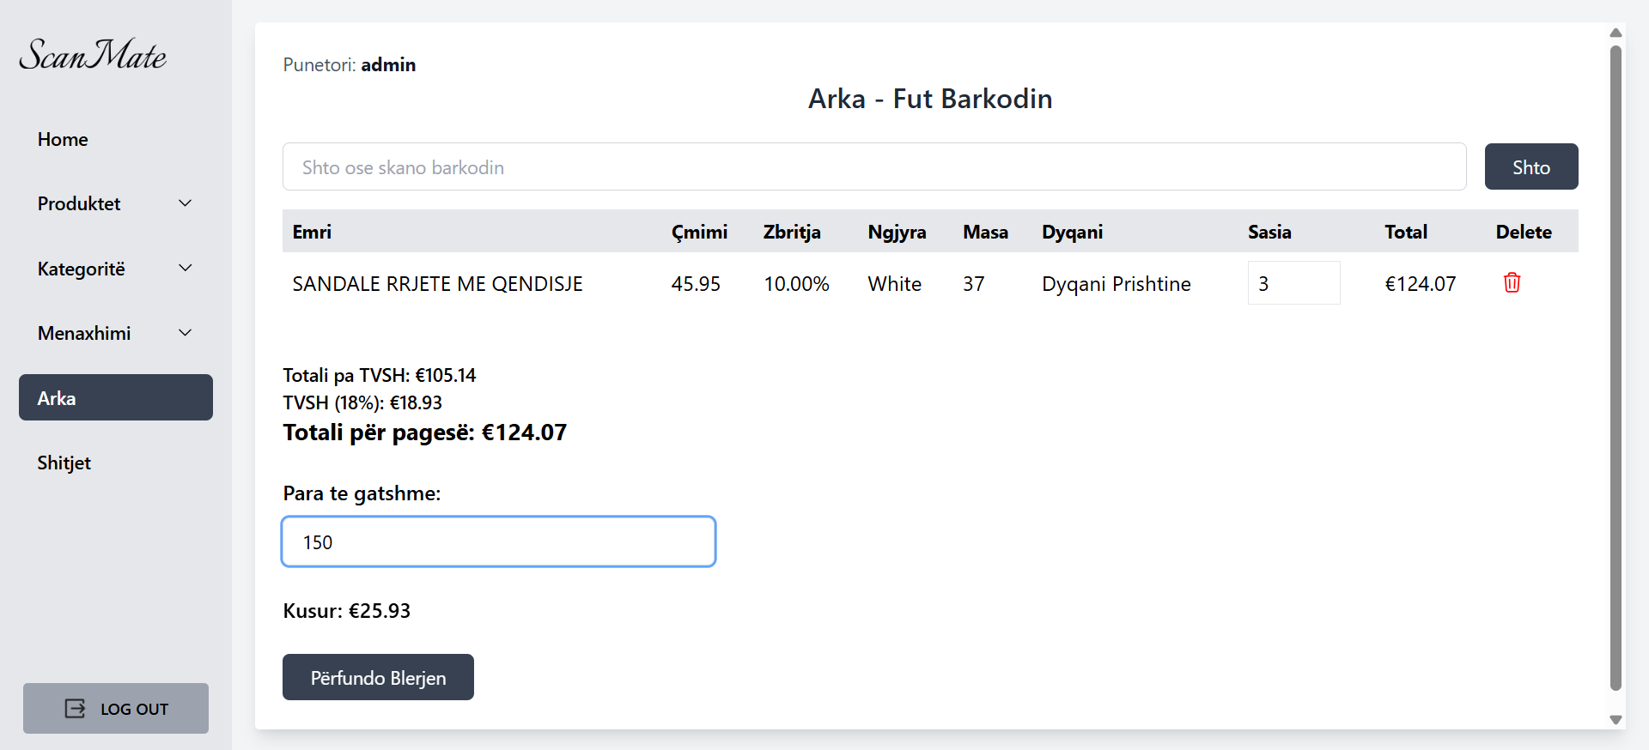This screenshot has height=750, width=1649.
Task: Click the log out door icon
Action: [76, 708]
